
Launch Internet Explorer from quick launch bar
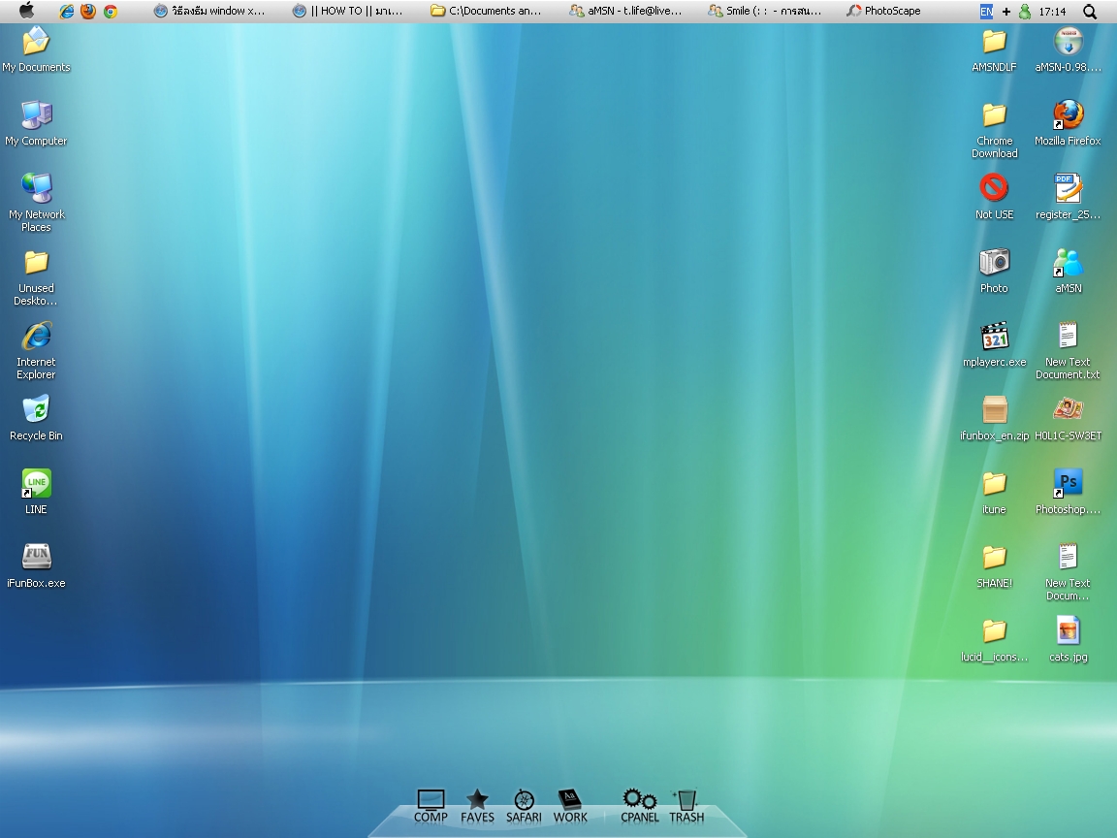66,11
